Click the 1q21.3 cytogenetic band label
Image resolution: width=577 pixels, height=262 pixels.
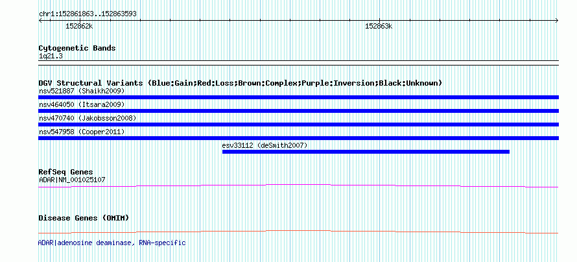51,56
